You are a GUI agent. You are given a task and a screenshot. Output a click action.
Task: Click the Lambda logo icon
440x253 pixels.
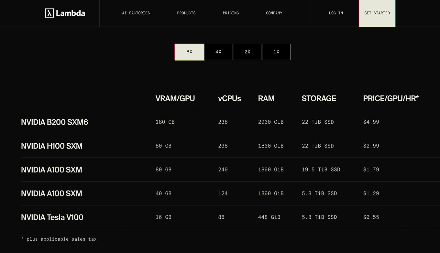click(49, 13)
